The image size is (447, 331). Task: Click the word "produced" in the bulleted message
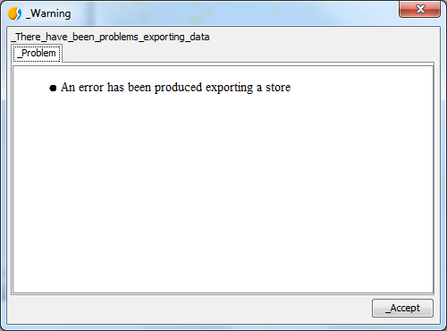178,88
